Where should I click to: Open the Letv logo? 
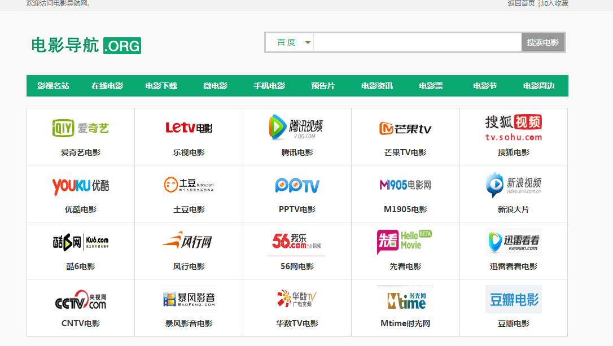[x=189, y=128]
